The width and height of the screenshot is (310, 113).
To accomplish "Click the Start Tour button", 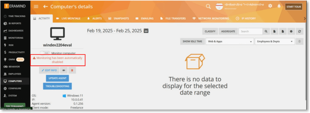I will 294,7.
